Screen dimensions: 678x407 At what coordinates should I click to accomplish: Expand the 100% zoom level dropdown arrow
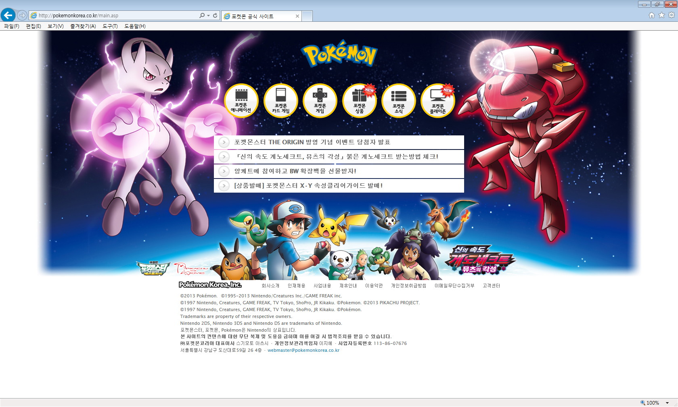click(x=667, y=403)
